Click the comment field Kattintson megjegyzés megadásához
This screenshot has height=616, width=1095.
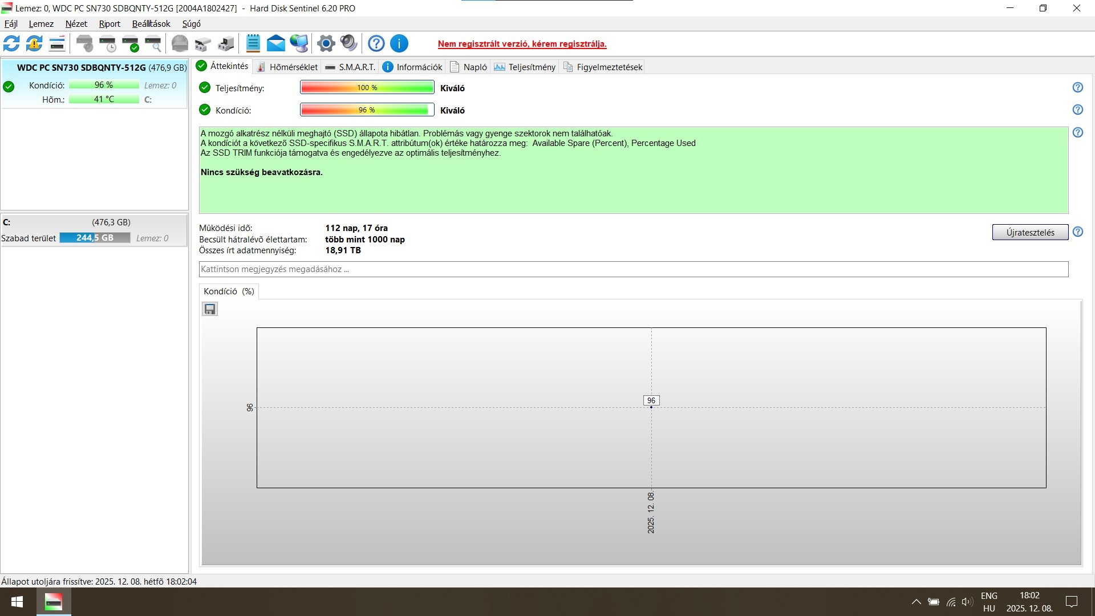pos(633,269)
